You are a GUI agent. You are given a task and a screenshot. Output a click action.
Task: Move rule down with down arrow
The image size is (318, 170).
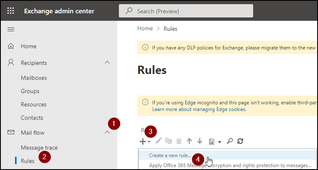point(200,141)
